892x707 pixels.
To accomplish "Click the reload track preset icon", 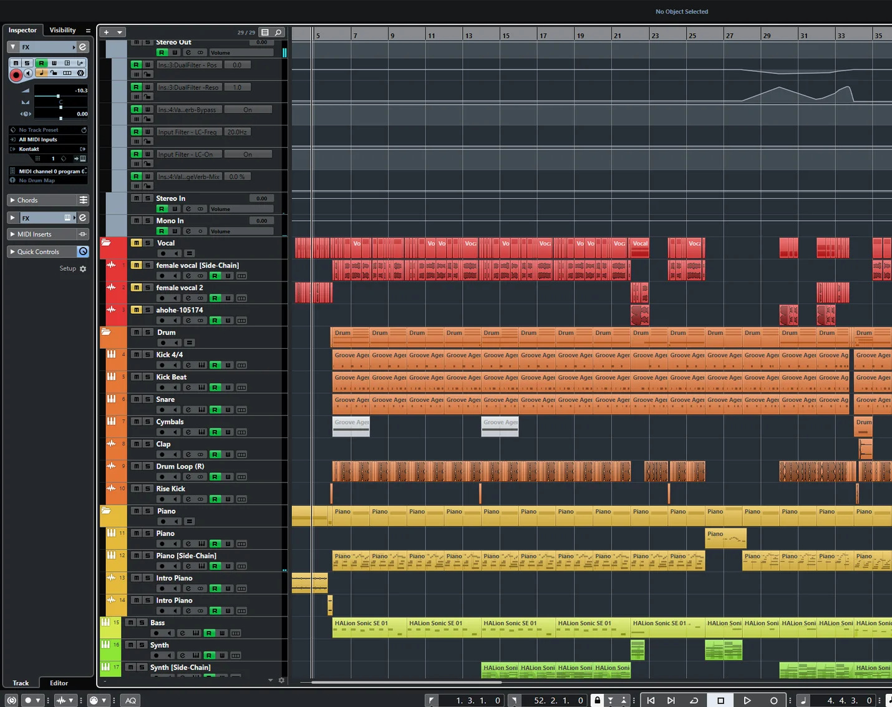I will [84, 130].
